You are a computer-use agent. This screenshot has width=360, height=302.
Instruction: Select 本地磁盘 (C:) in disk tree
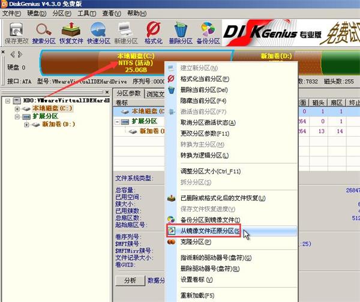(52, 108)
